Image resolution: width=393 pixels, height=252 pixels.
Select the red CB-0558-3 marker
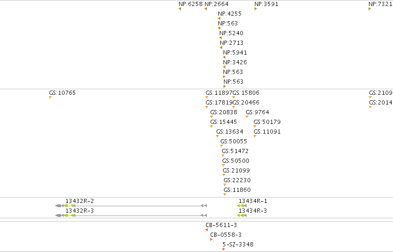212,240
